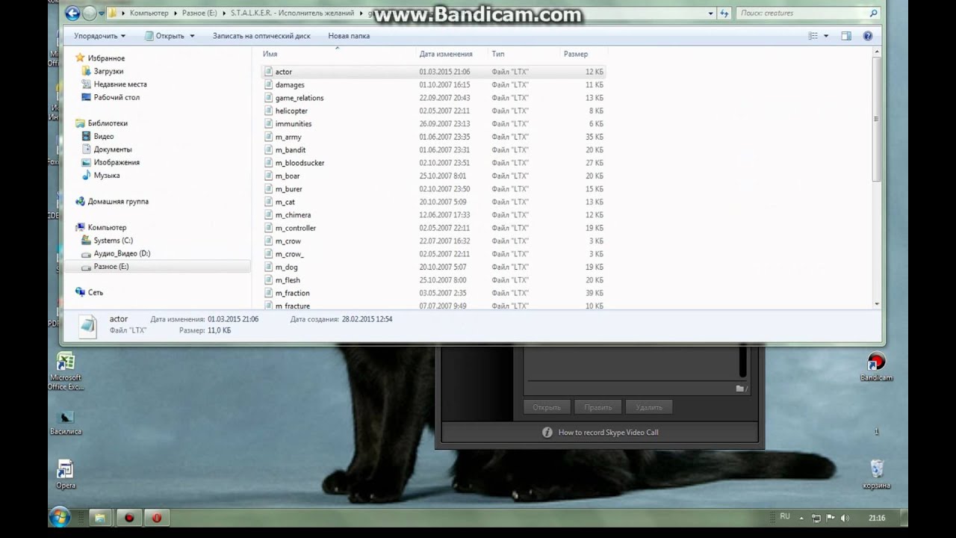Select the m_burer file
Image resolution: width=956 pixels, height=538 pixels.
pos(288,189)
